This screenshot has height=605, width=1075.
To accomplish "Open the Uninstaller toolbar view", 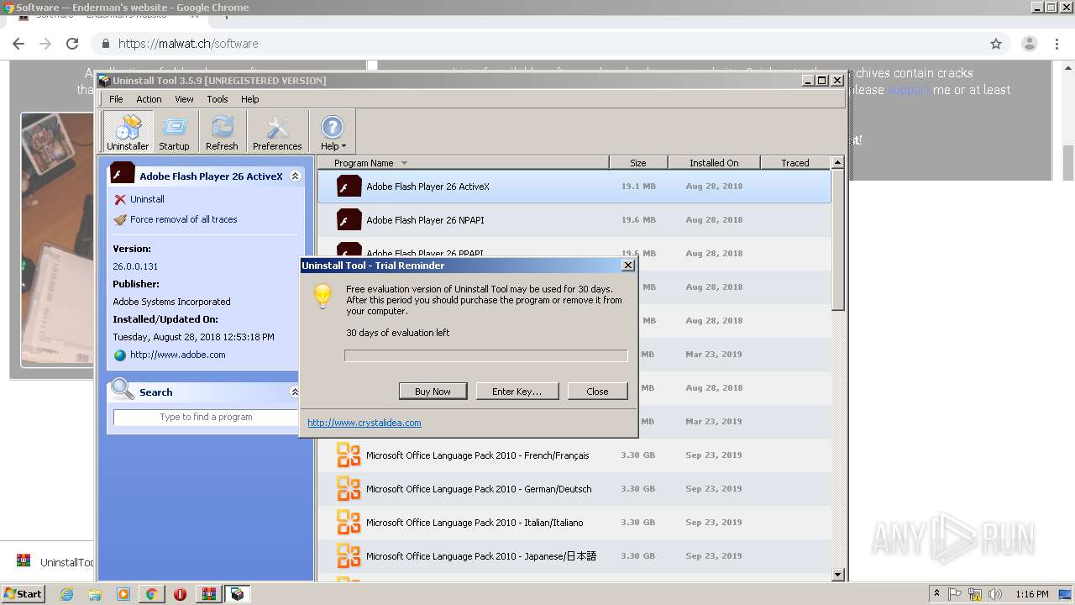I will click(x=128, y=132).
